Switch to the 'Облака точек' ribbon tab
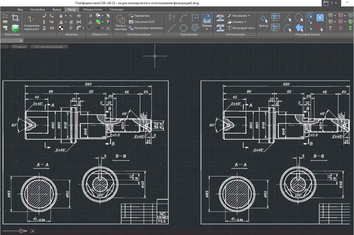The image size is (354, 235). [x=92, y=9]
